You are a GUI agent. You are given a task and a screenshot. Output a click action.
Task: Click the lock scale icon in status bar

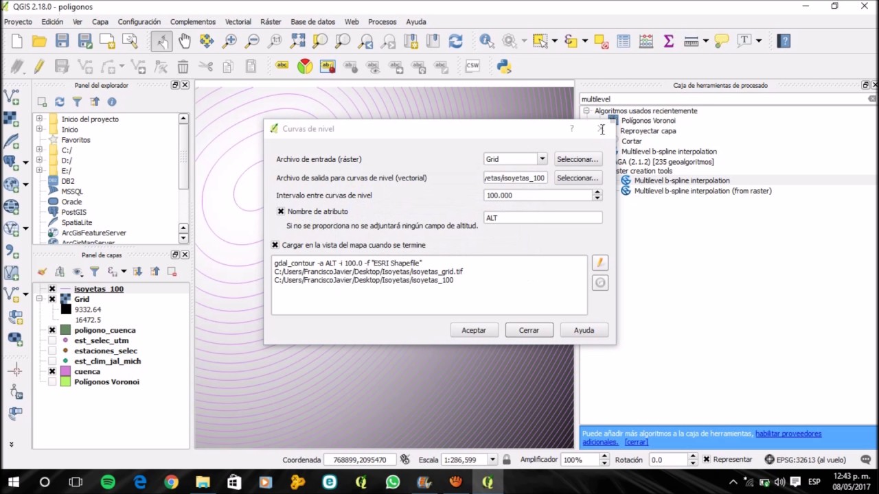(507, 460)
